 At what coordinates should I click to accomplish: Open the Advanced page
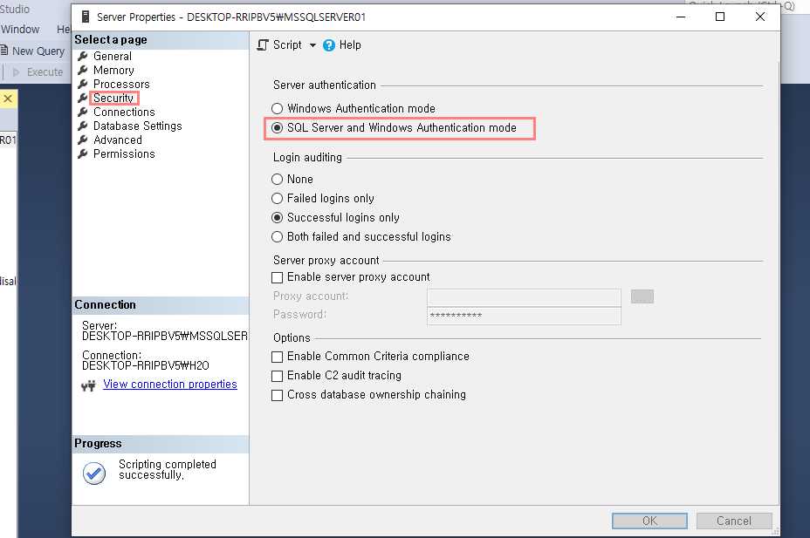tap(117, 140)
